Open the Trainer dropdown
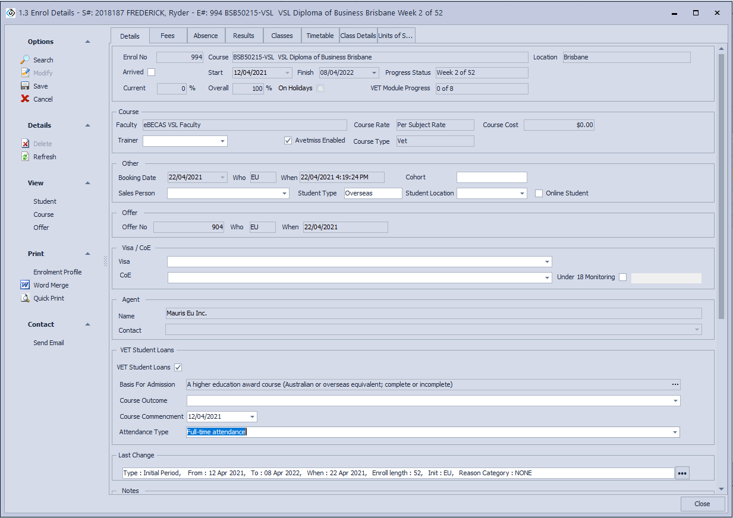Viewport: 733px width, 518px height. (x=223, y=141)
